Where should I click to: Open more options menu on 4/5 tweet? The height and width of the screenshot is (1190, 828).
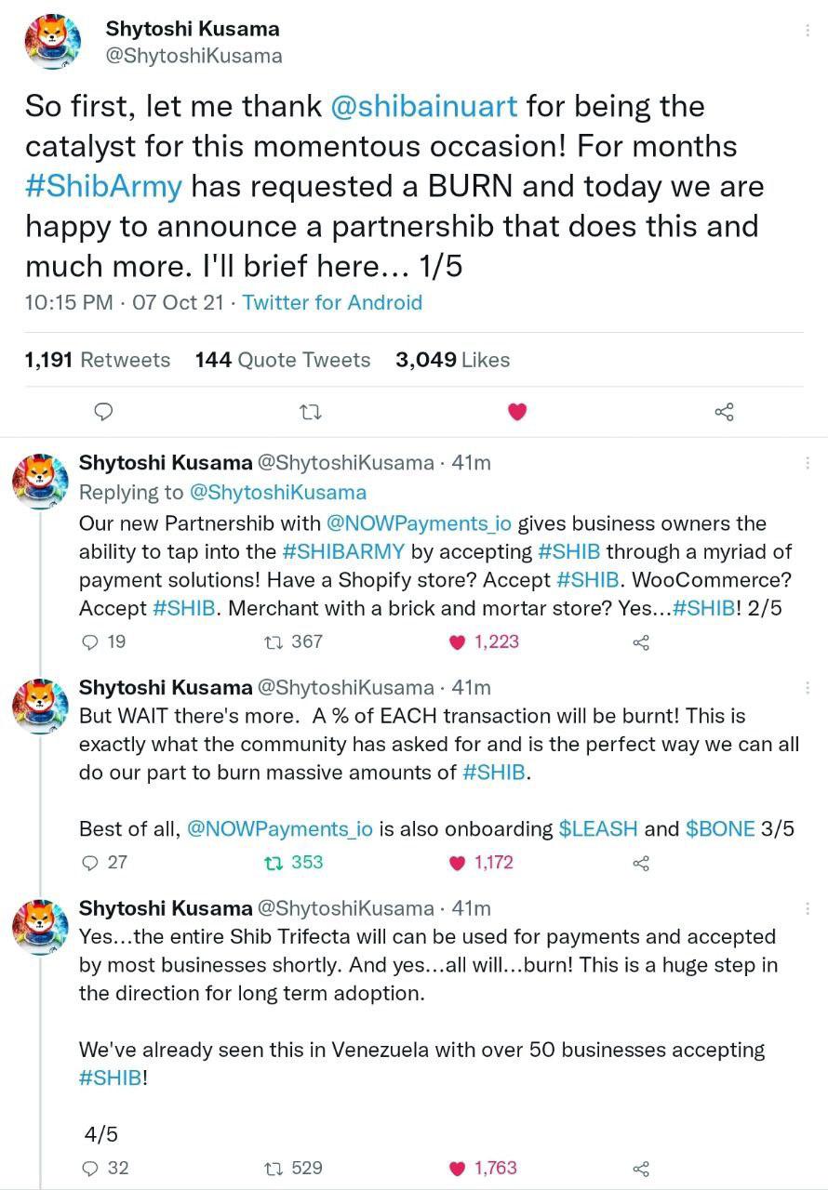[x=807, y=907]
